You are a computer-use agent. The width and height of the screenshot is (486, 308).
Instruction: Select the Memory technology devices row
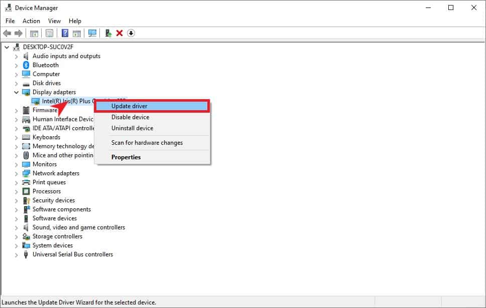pos(63,146)
